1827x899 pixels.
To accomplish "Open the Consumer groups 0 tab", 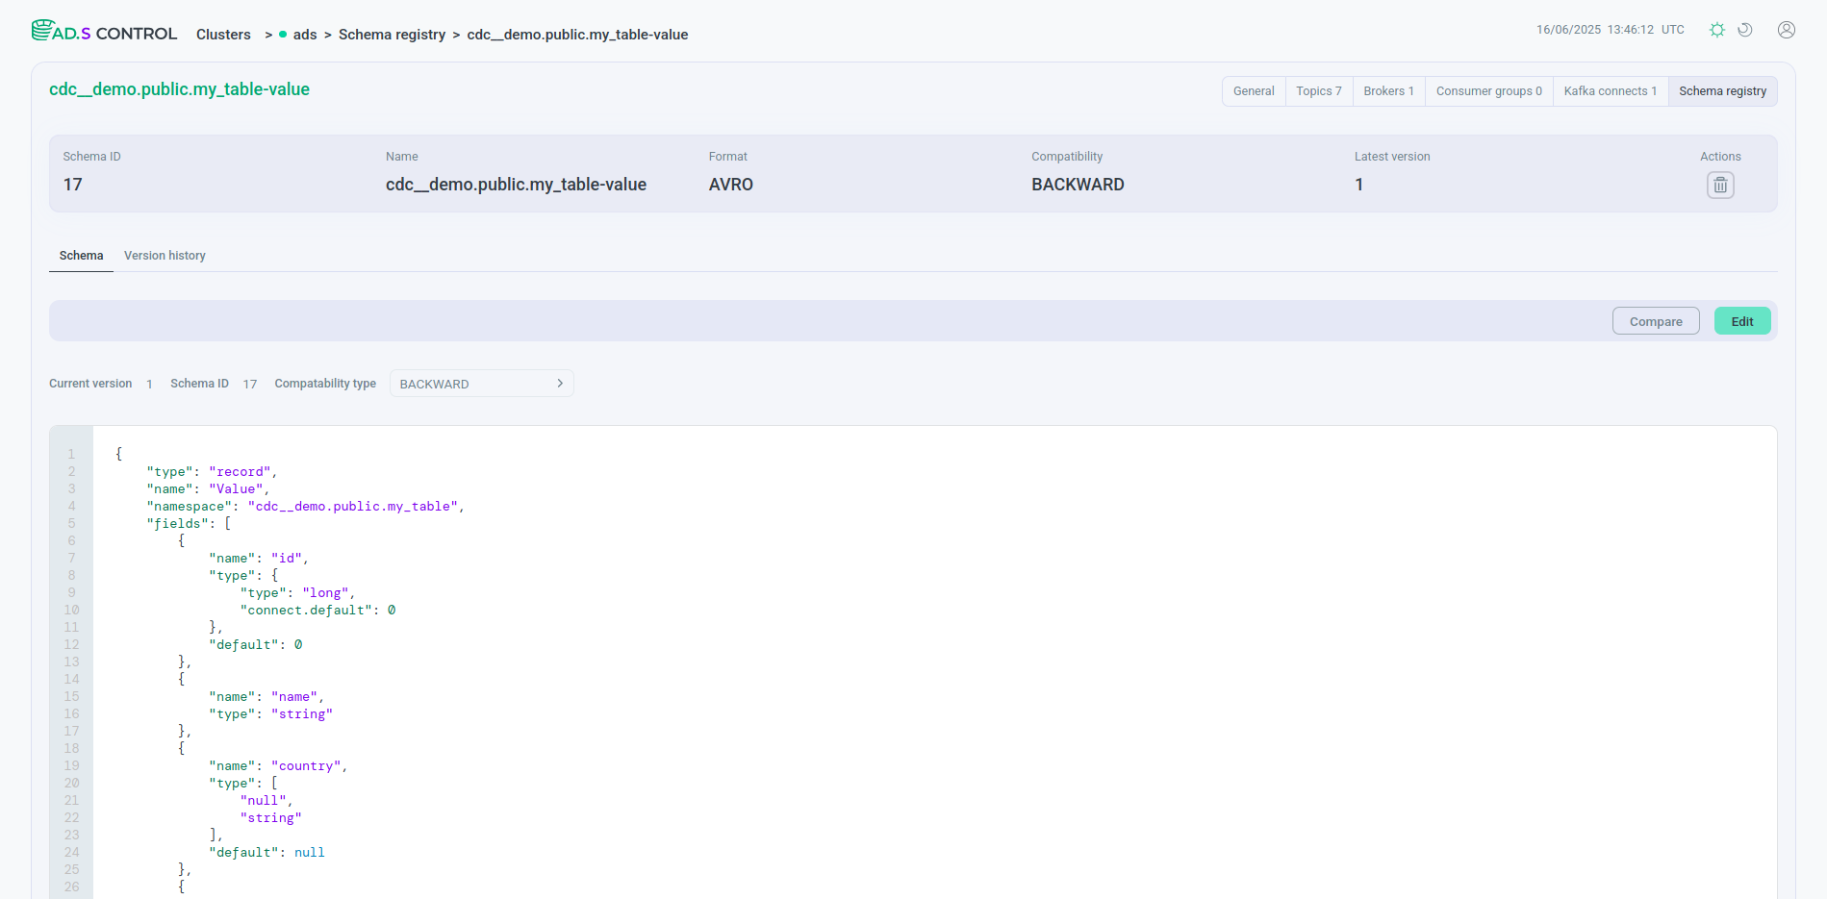I will tap(1488, 91).
